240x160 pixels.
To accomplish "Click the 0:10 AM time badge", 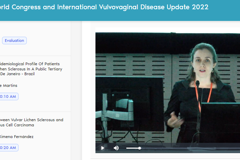I will pos(9,96).
